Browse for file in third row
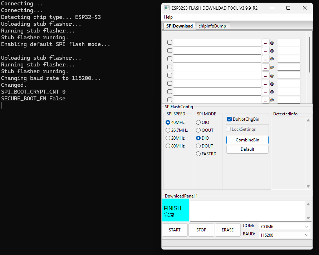Screen dimensions: 319x255 click(265, 59)
